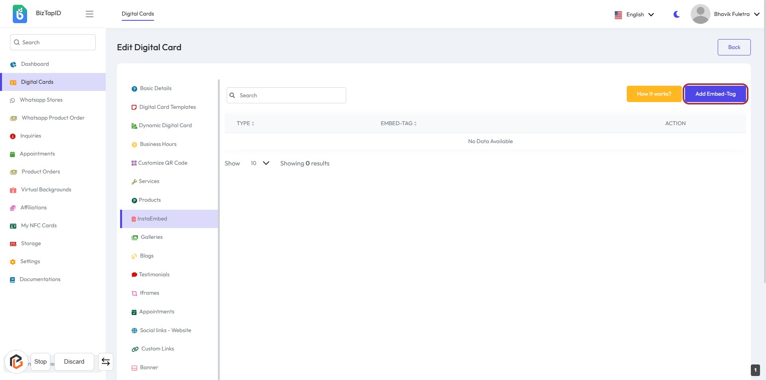Click the Inquiries red info icon
The image size is (766, 380).
(13, 136)
